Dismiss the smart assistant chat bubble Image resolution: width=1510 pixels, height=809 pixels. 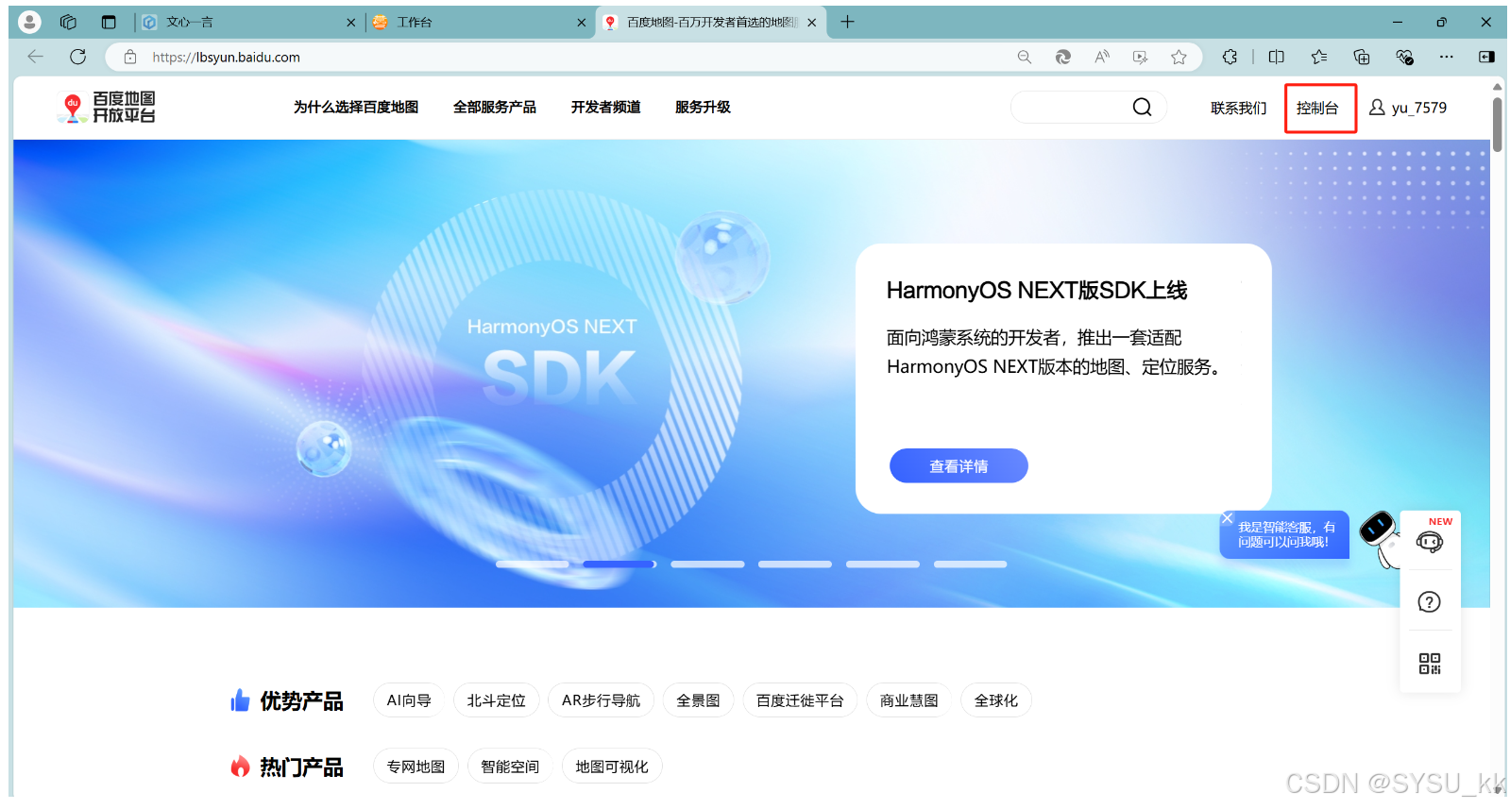point(1227,518)
